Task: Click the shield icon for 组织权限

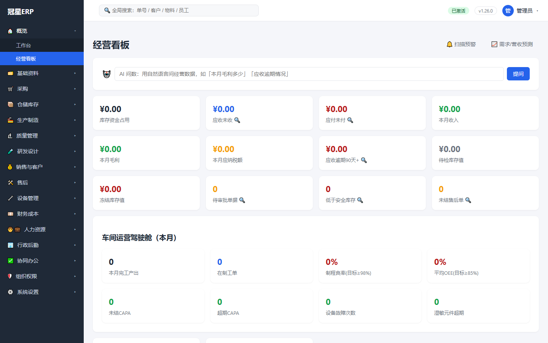Action: (10, 276)
